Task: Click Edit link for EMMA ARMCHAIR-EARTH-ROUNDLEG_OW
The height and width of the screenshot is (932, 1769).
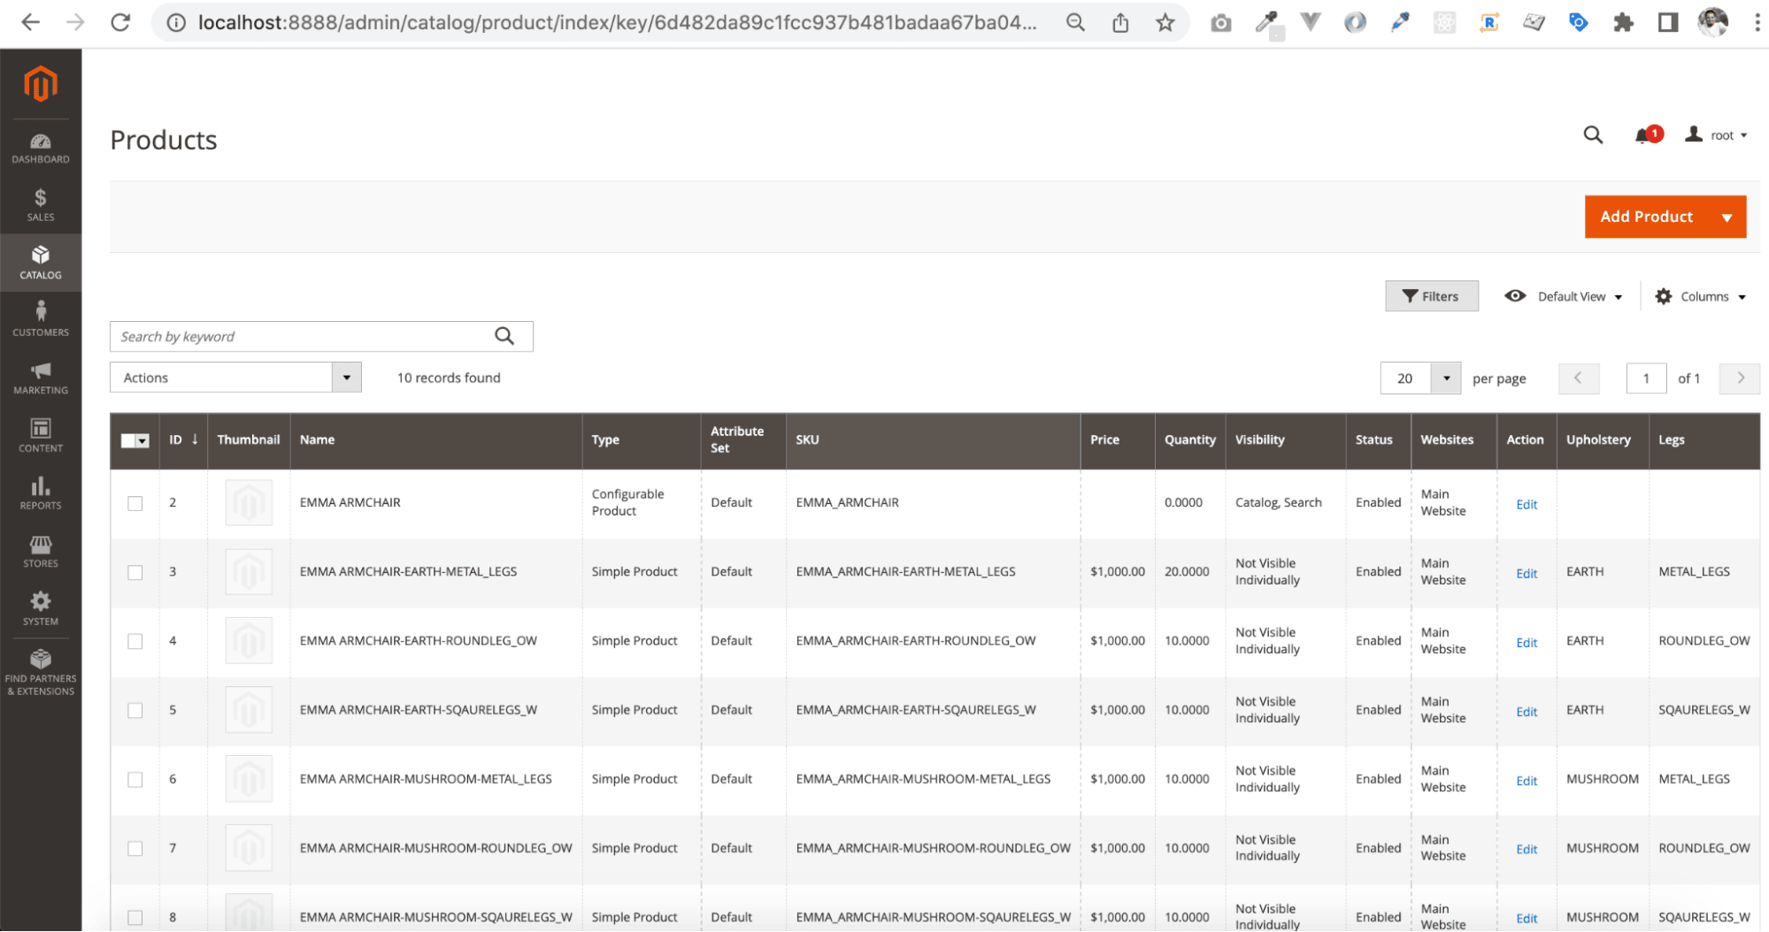Action: (x=1526, y=643)
